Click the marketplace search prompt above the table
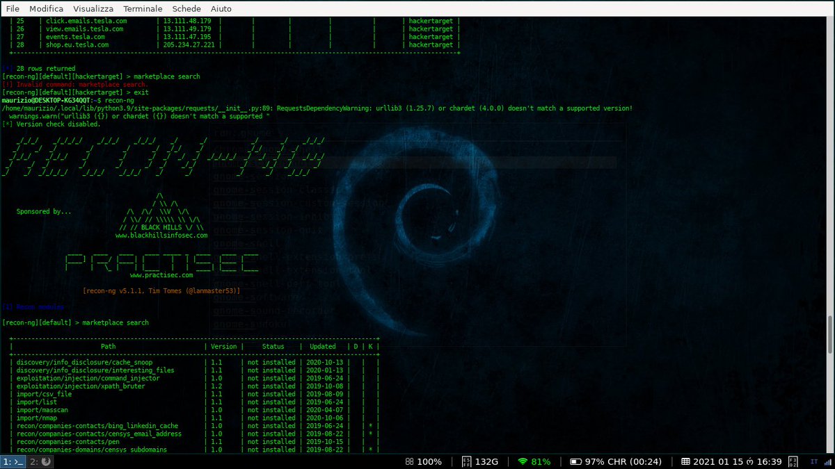 tap(75, 322)
